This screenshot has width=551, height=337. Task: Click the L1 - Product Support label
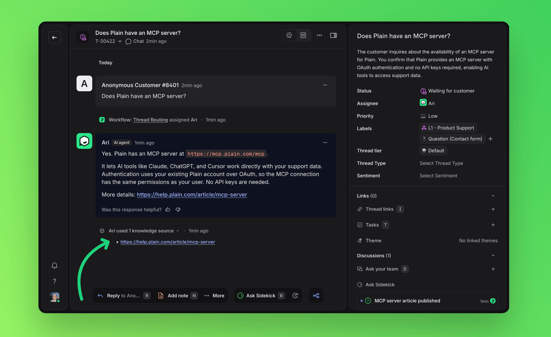coord(448,128)
